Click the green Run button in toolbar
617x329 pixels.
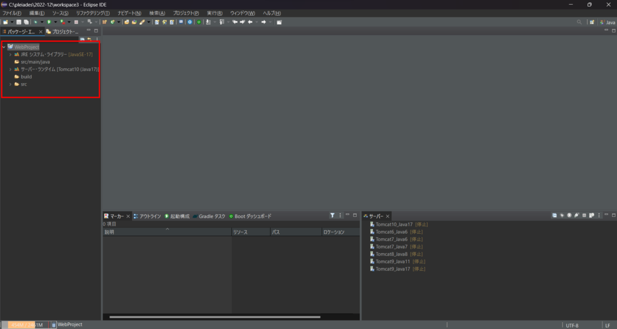(49, 22)
